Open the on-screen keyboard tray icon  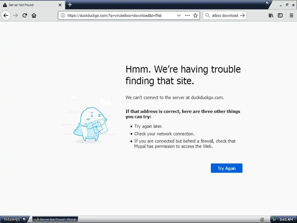[x=262, y=220]
